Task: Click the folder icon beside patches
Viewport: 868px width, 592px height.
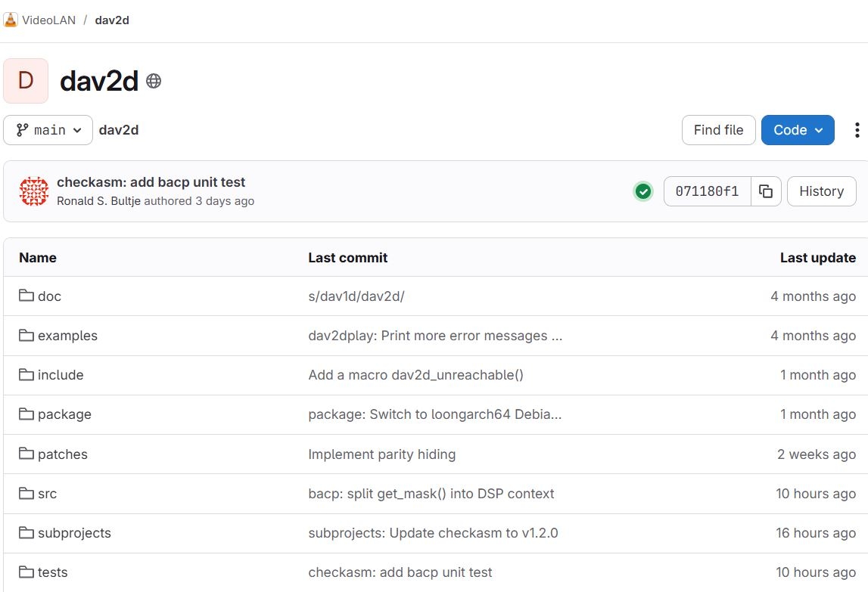Action: (26, 454)
